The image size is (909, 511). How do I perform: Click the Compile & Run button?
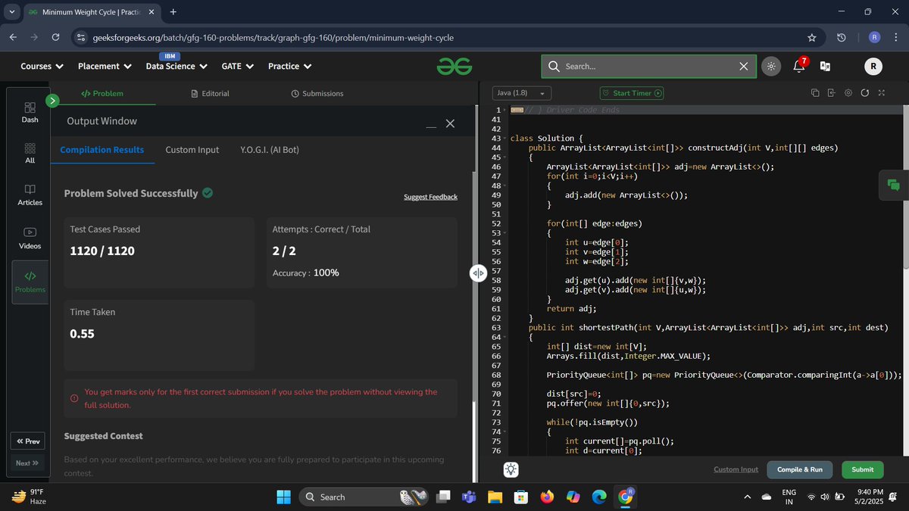pos(799,469)
